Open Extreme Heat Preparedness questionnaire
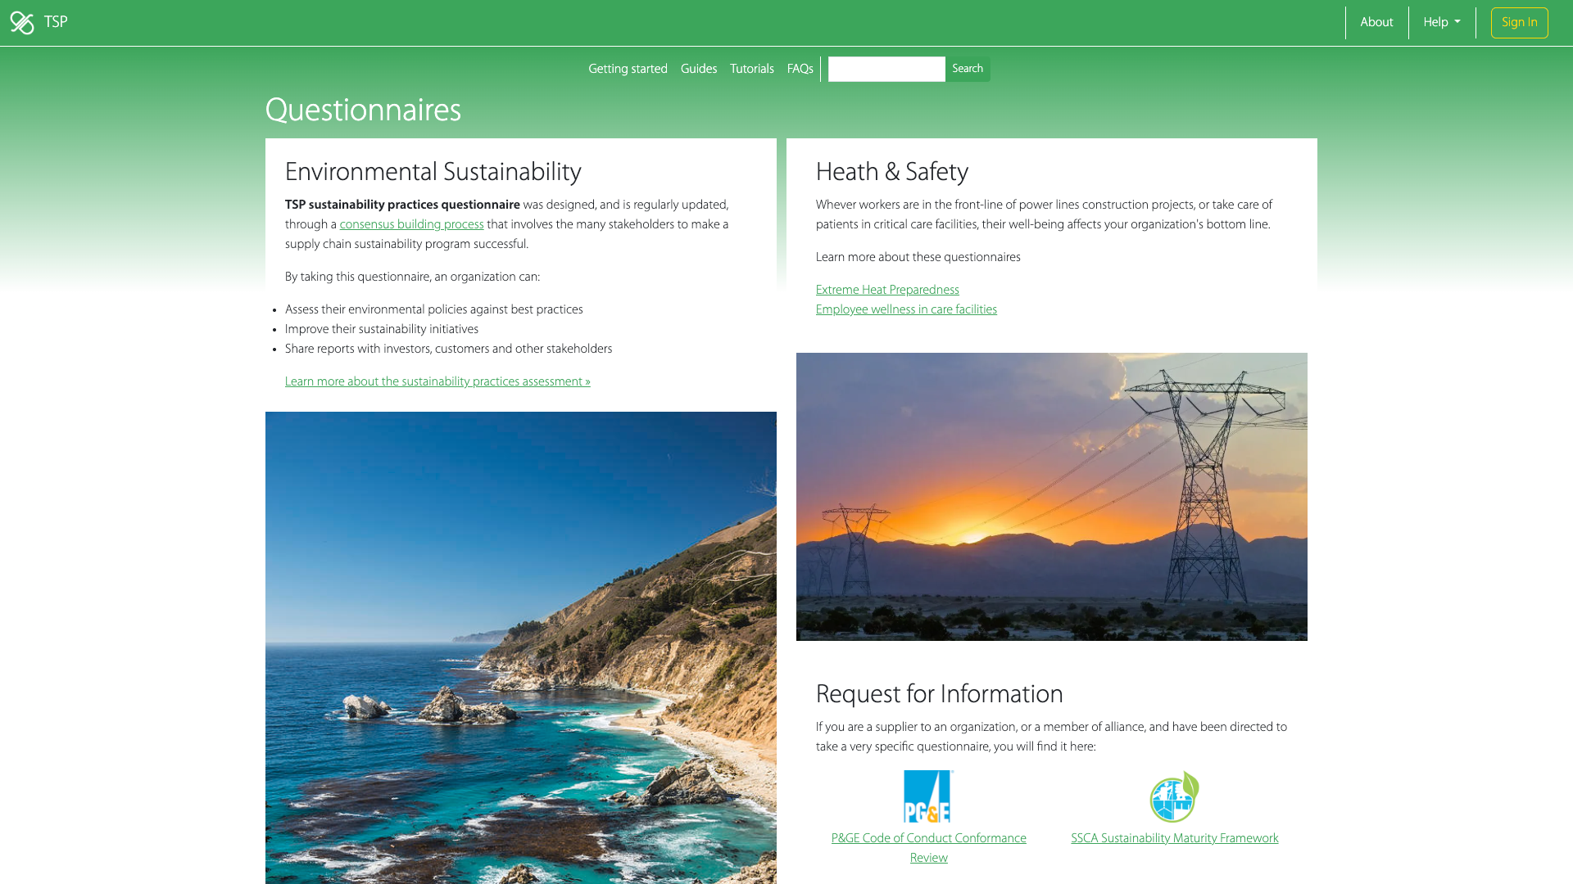The height and width of the screenshot is (884, 1573). [886, 291]
